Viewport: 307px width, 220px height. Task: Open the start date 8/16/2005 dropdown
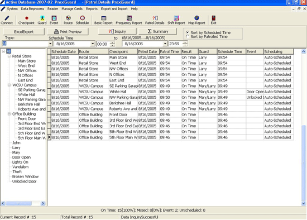(93, 44)
